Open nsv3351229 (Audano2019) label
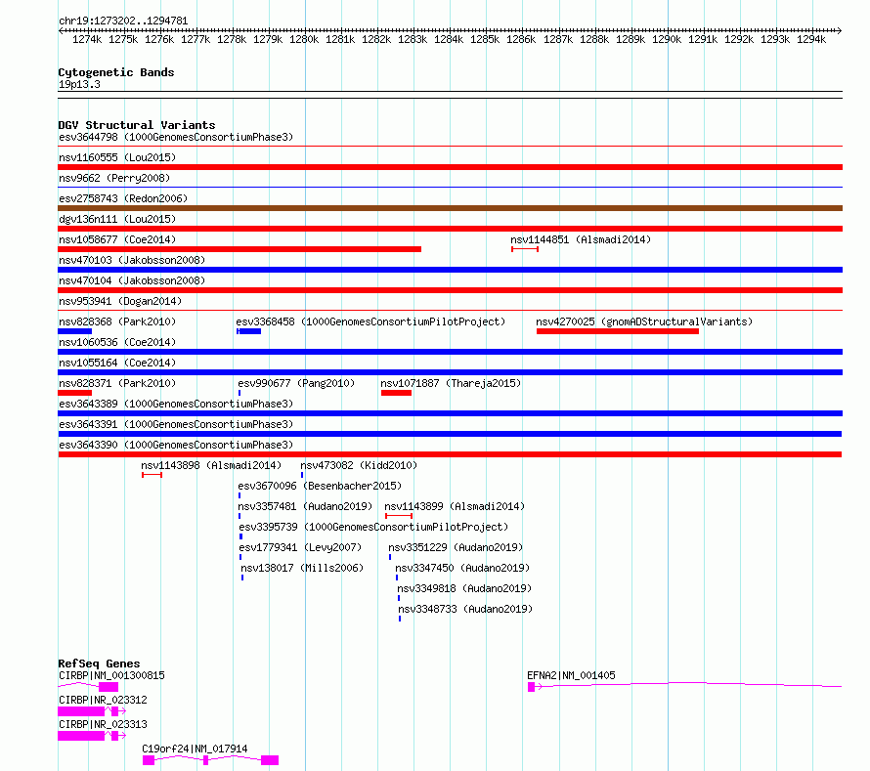Screen dimensions: 870x771 pos(456,547)
